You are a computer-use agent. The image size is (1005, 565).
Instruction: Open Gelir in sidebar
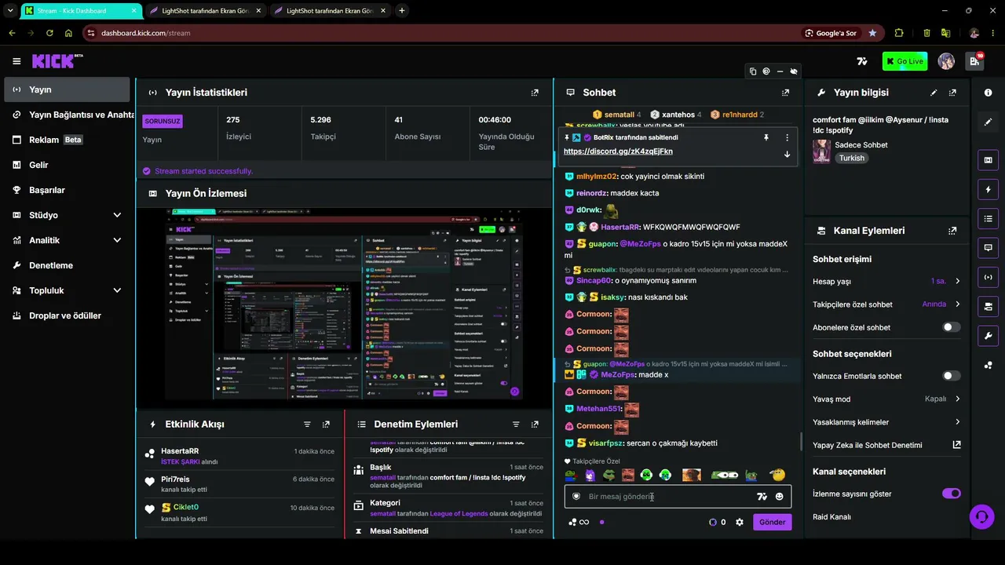(67, 165)
